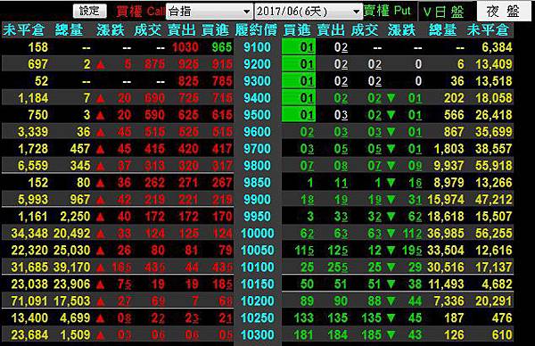535x346 pixels.
Task: Click the call-side 賣出 column header
Action: click(182, 30)
